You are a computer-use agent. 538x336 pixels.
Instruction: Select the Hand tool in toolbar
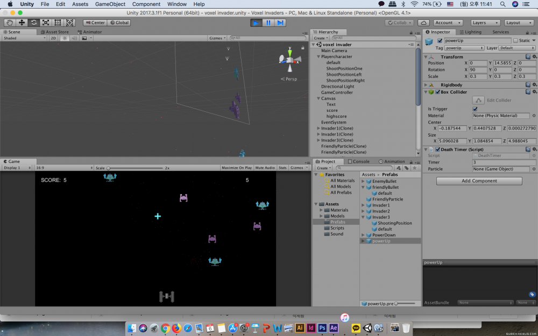pyautogui.click(x=10, y=23)
